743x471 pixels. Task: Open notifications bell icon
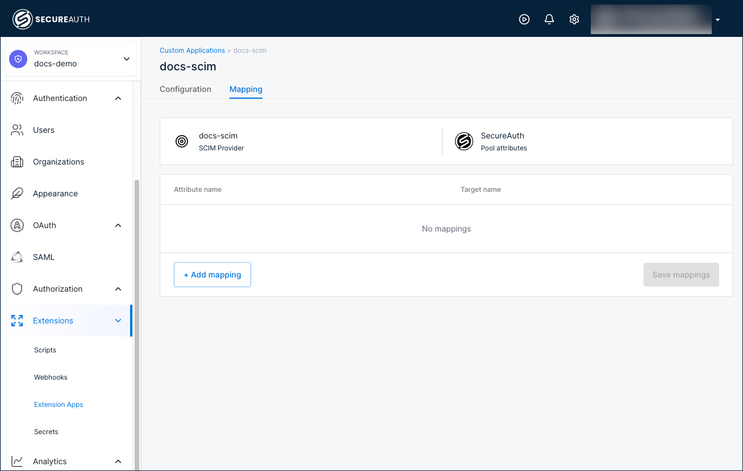click(549, 19)
